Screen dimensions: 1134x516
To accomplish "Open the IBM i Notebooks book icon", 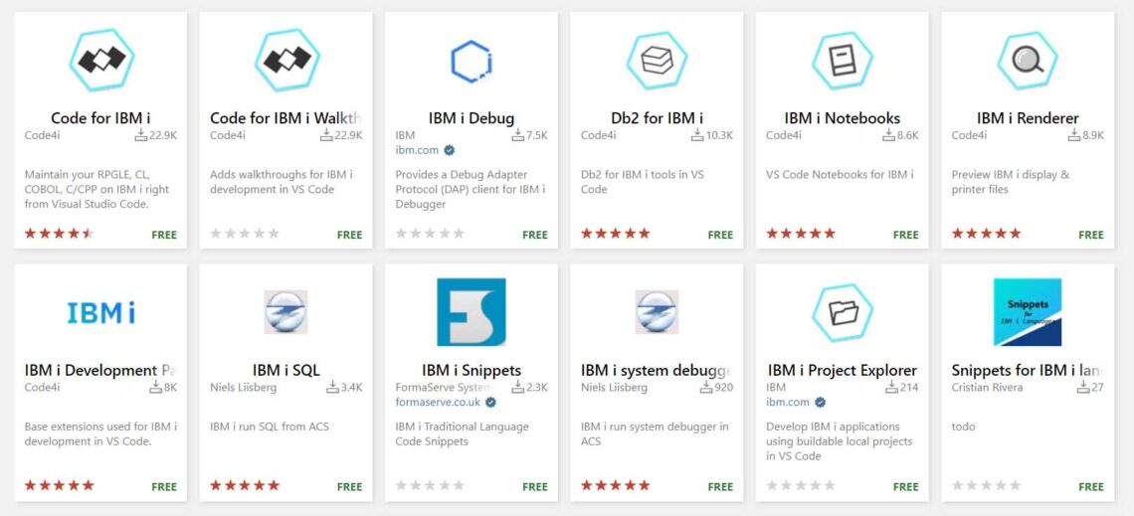I will 842,60.
